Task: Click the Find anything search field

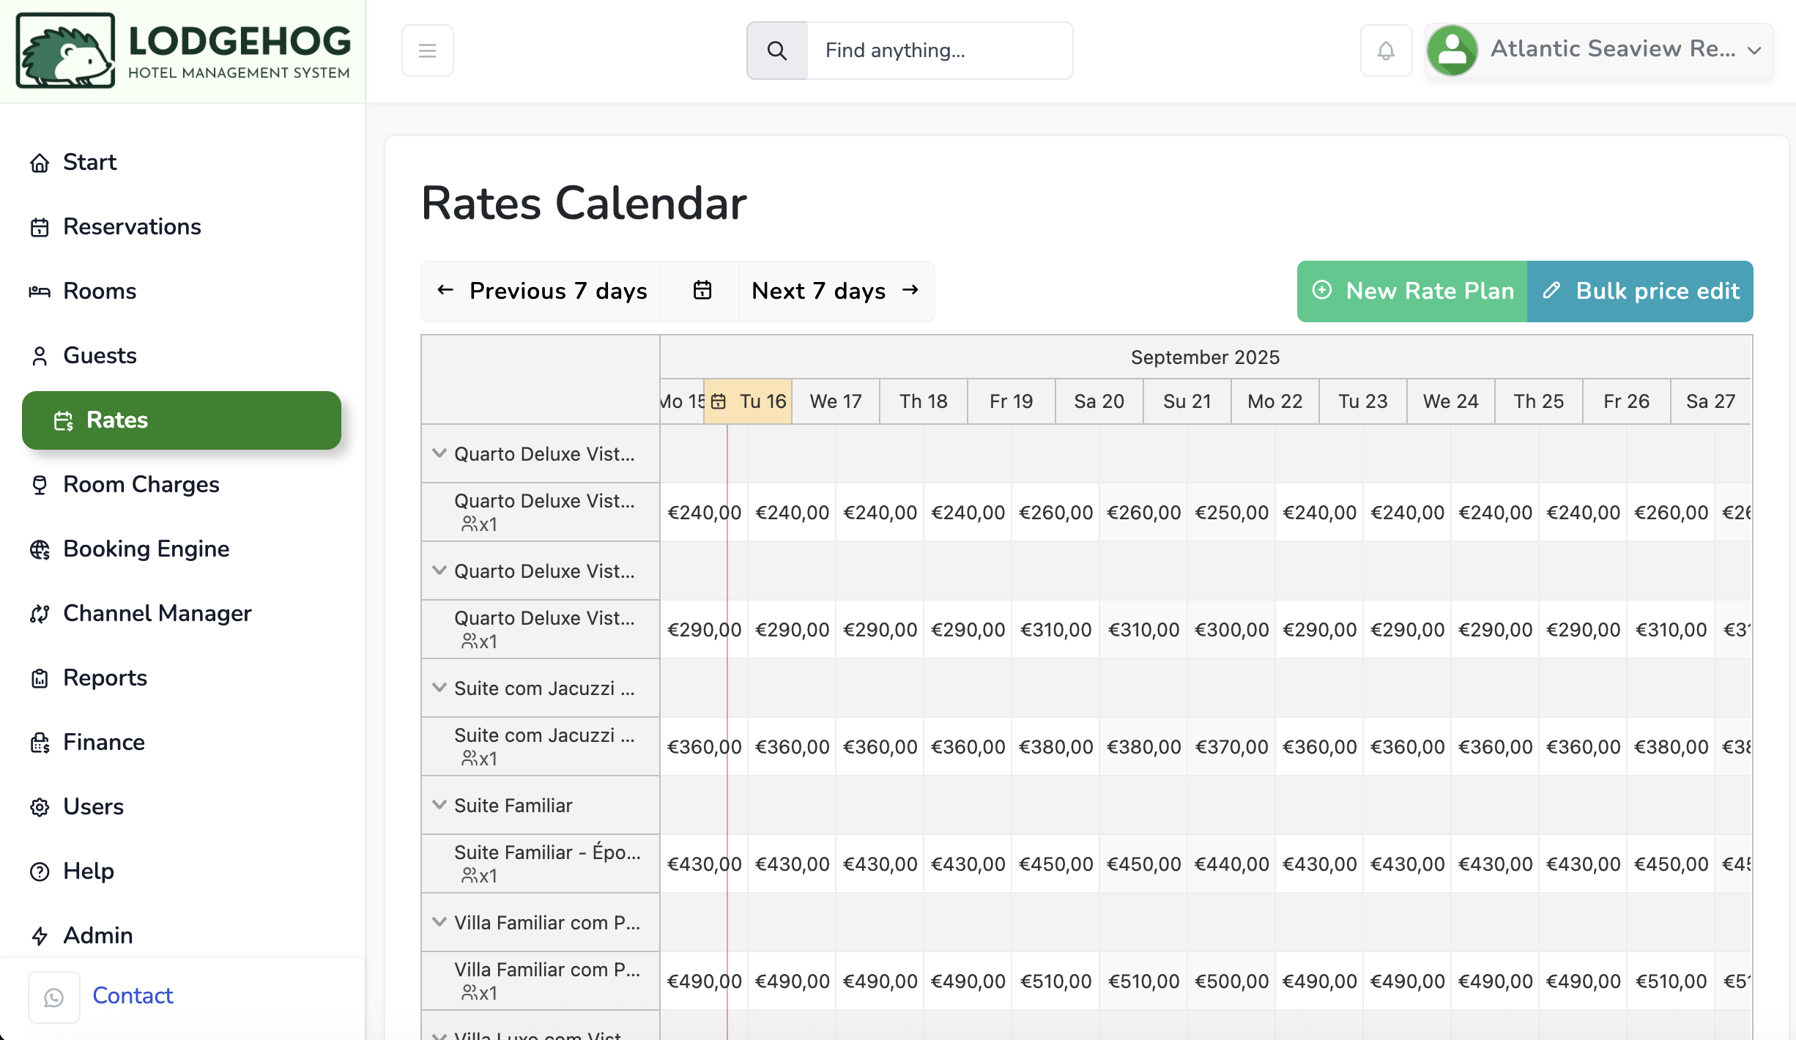Action: [939, 51]
